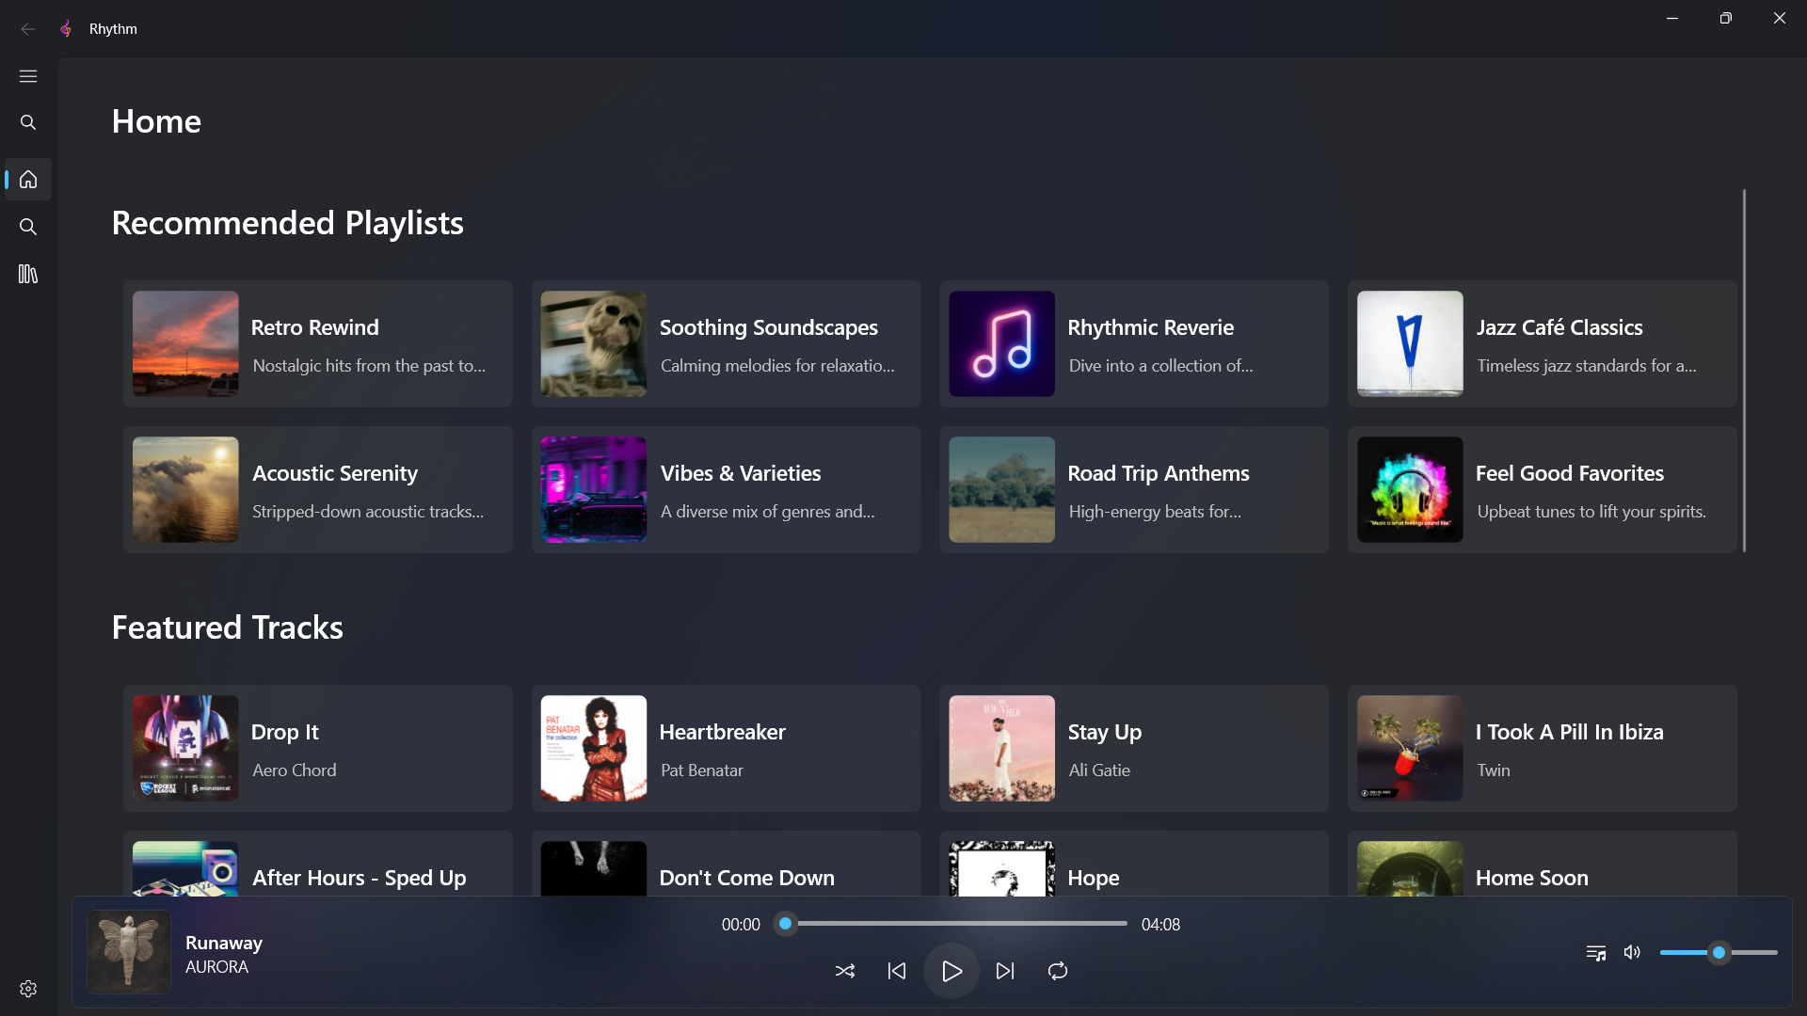Open the Search page below Home
Viewport: 1807px width, 1016px height.
[x=28, y=227]
